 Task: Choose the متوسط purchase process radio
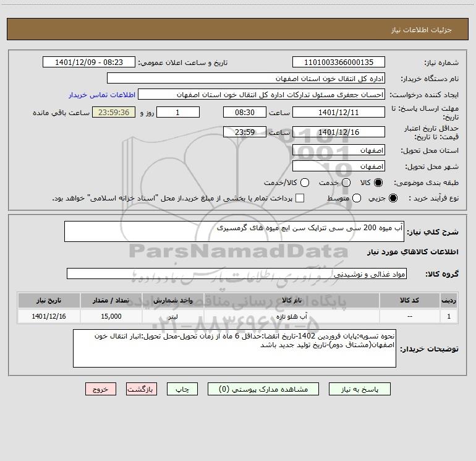(357, 198)
